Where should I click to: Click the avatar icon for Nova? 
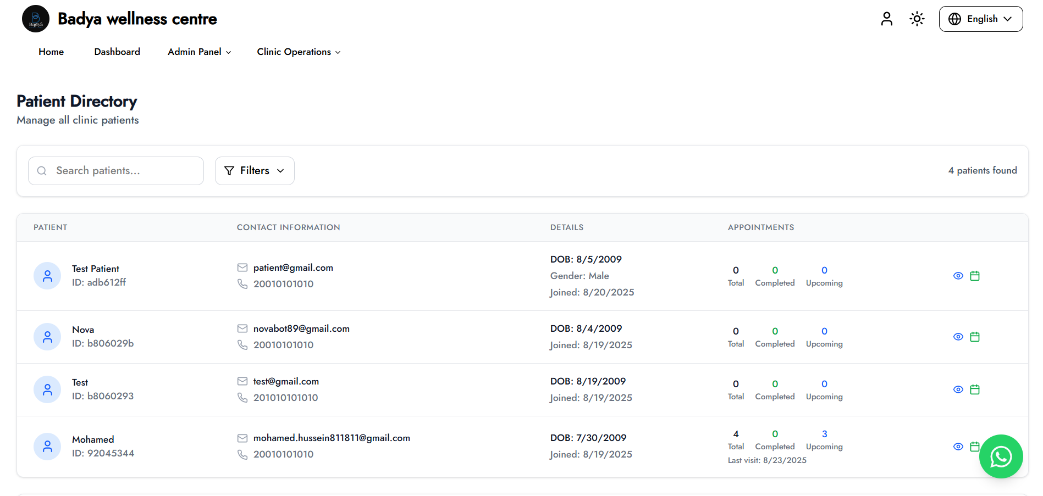coord(47,337)
